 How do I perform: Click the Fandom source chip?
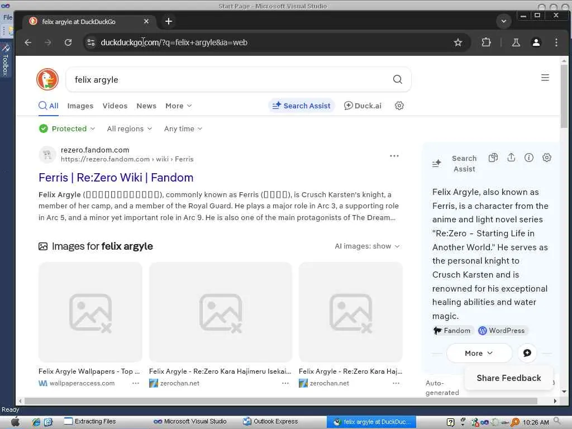452,331
